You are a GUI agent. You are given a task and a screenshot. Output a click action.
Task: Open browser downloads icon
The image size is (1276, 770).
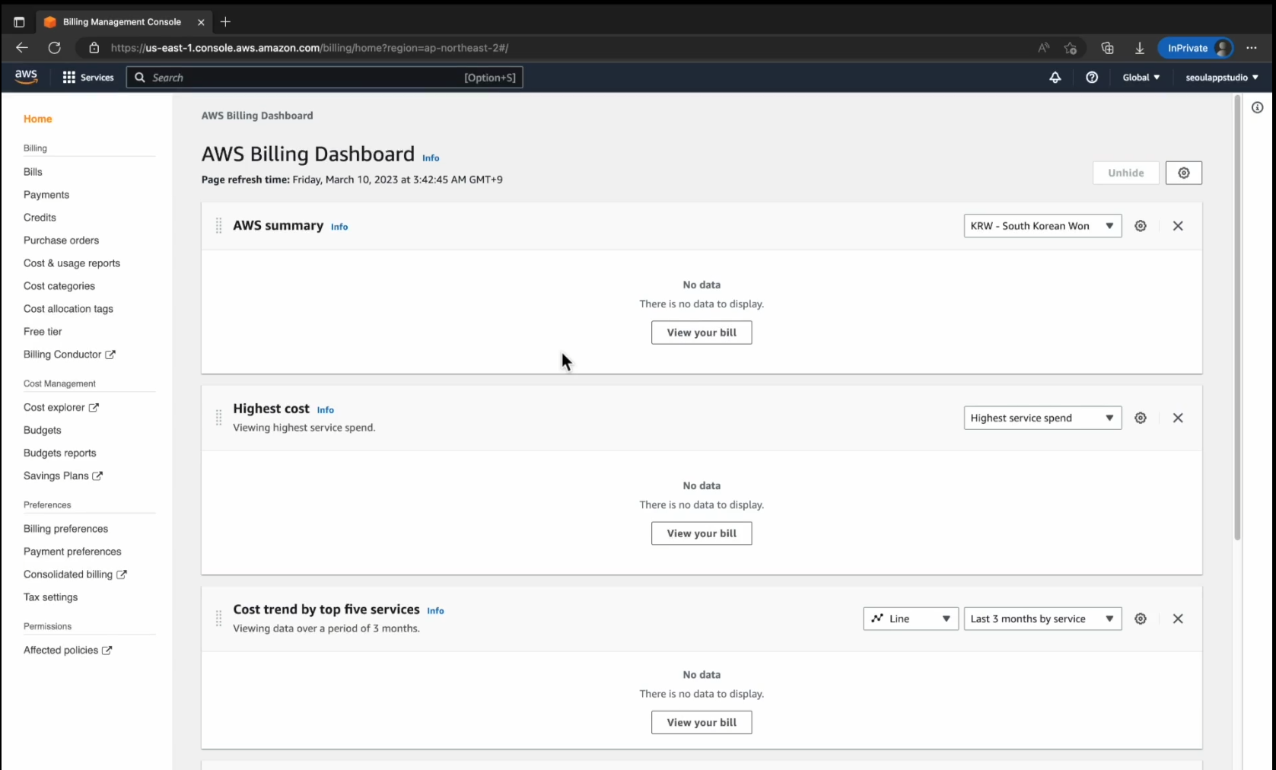pyautogui.click(x=1140, y=48)
